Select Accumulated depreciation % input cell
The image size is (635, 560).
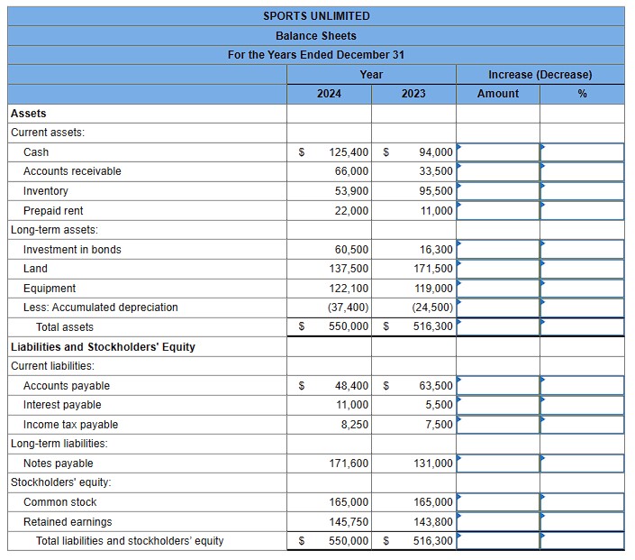(x=583, y=308)
